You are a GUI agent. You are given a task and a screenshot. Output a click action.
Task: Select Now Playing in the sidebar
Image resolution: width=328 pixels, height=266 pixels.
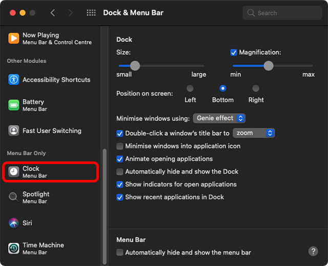[x=50, y=38]
